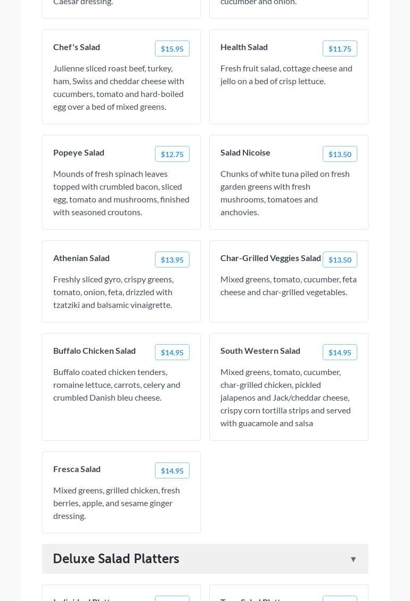410x601 pixels.
Task: Click the Athenian Salad title
Action: pos(81,258)
